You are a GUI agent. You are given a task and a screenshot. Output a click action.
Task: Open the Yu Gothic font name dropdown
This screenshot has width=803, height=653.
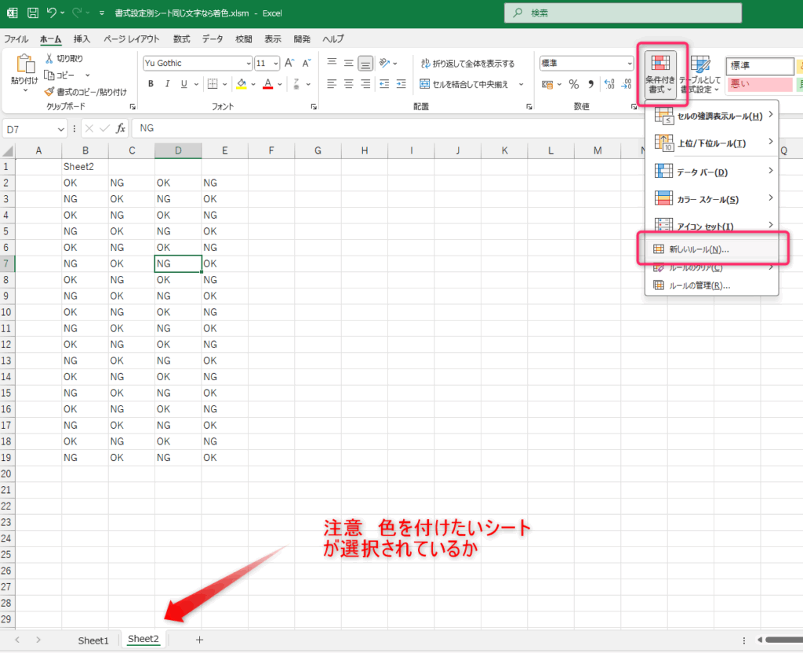(249, 63)
